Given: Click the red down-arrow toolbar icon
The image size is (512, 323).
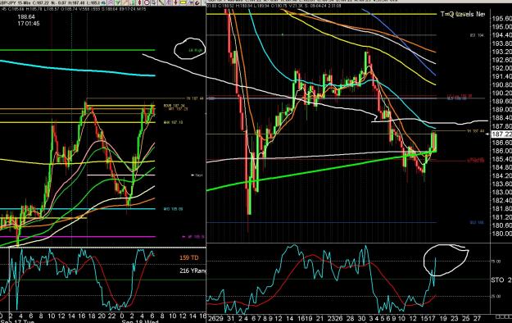Looking at the screenshot, I should pos(175,2).
